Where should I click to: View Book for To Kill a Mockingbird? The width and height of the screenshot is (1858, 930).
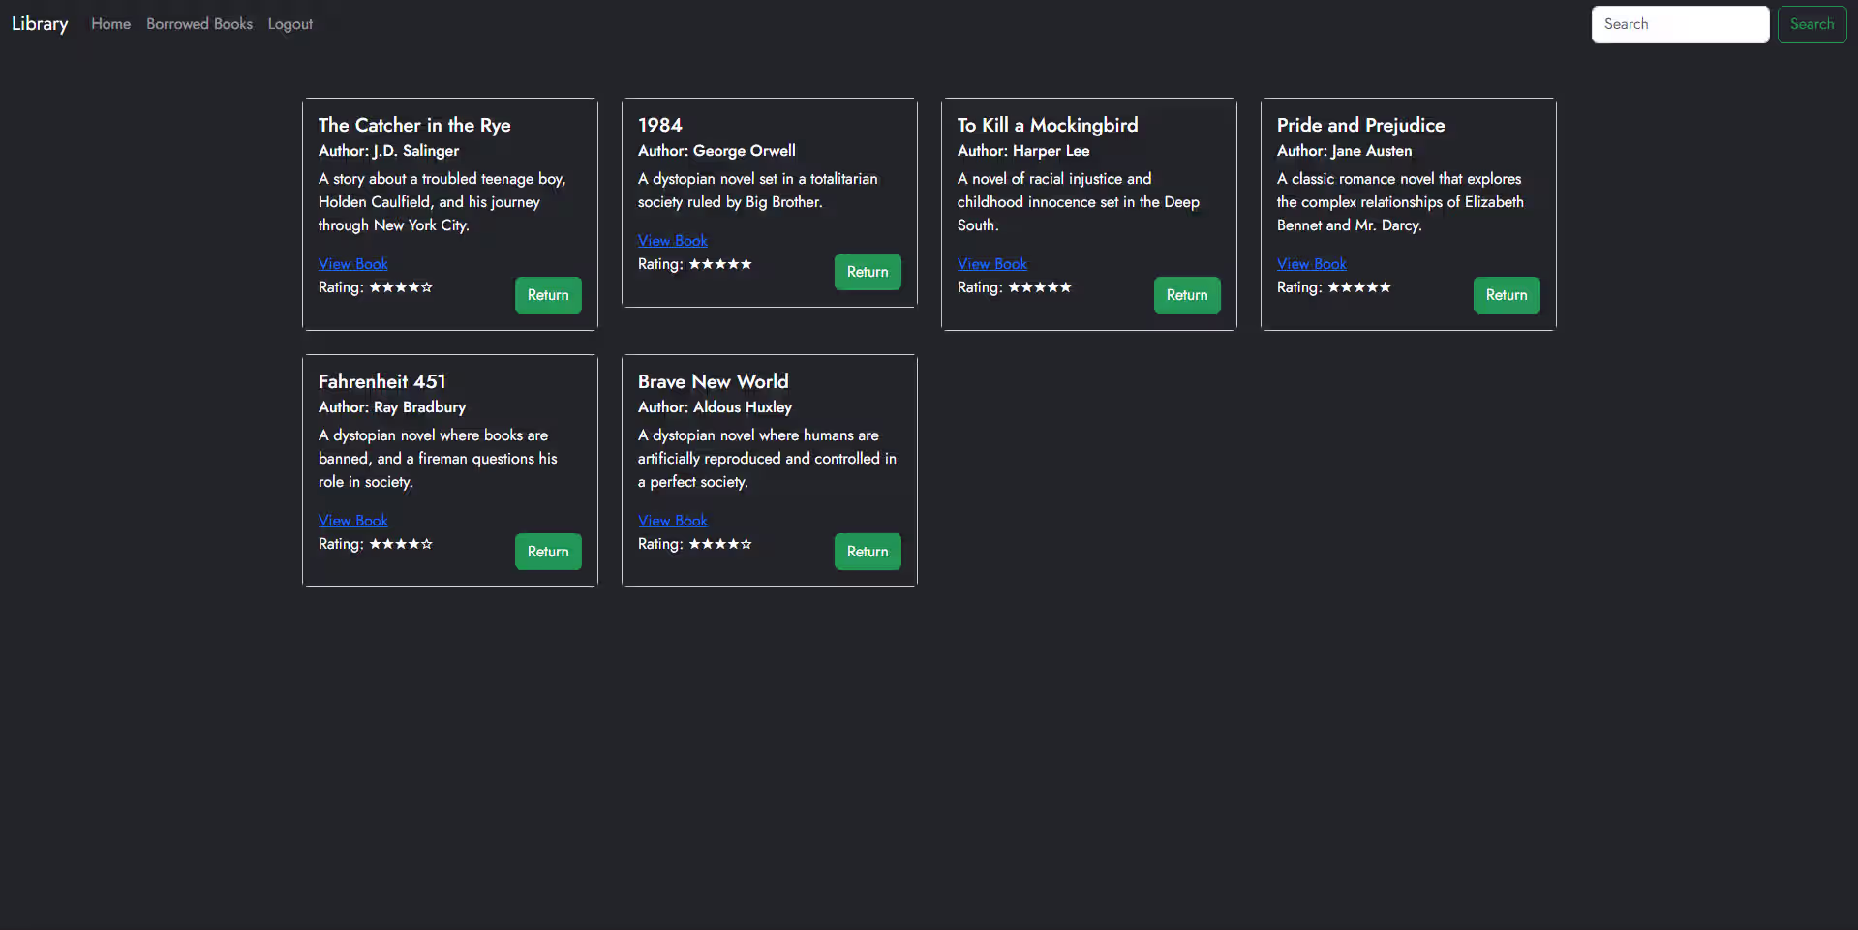point(992,264)
